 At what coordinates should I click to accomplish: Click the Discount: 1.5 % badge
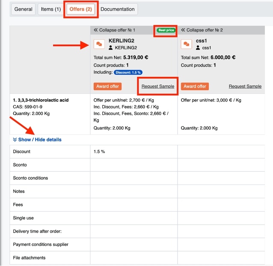pos(128,73)
